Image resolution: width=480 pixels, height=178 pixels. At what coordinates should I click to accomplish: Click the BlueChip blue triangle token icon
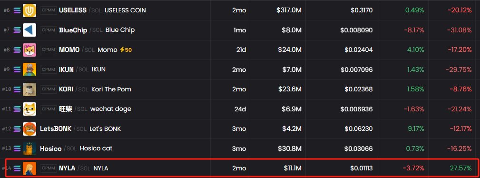29,30
